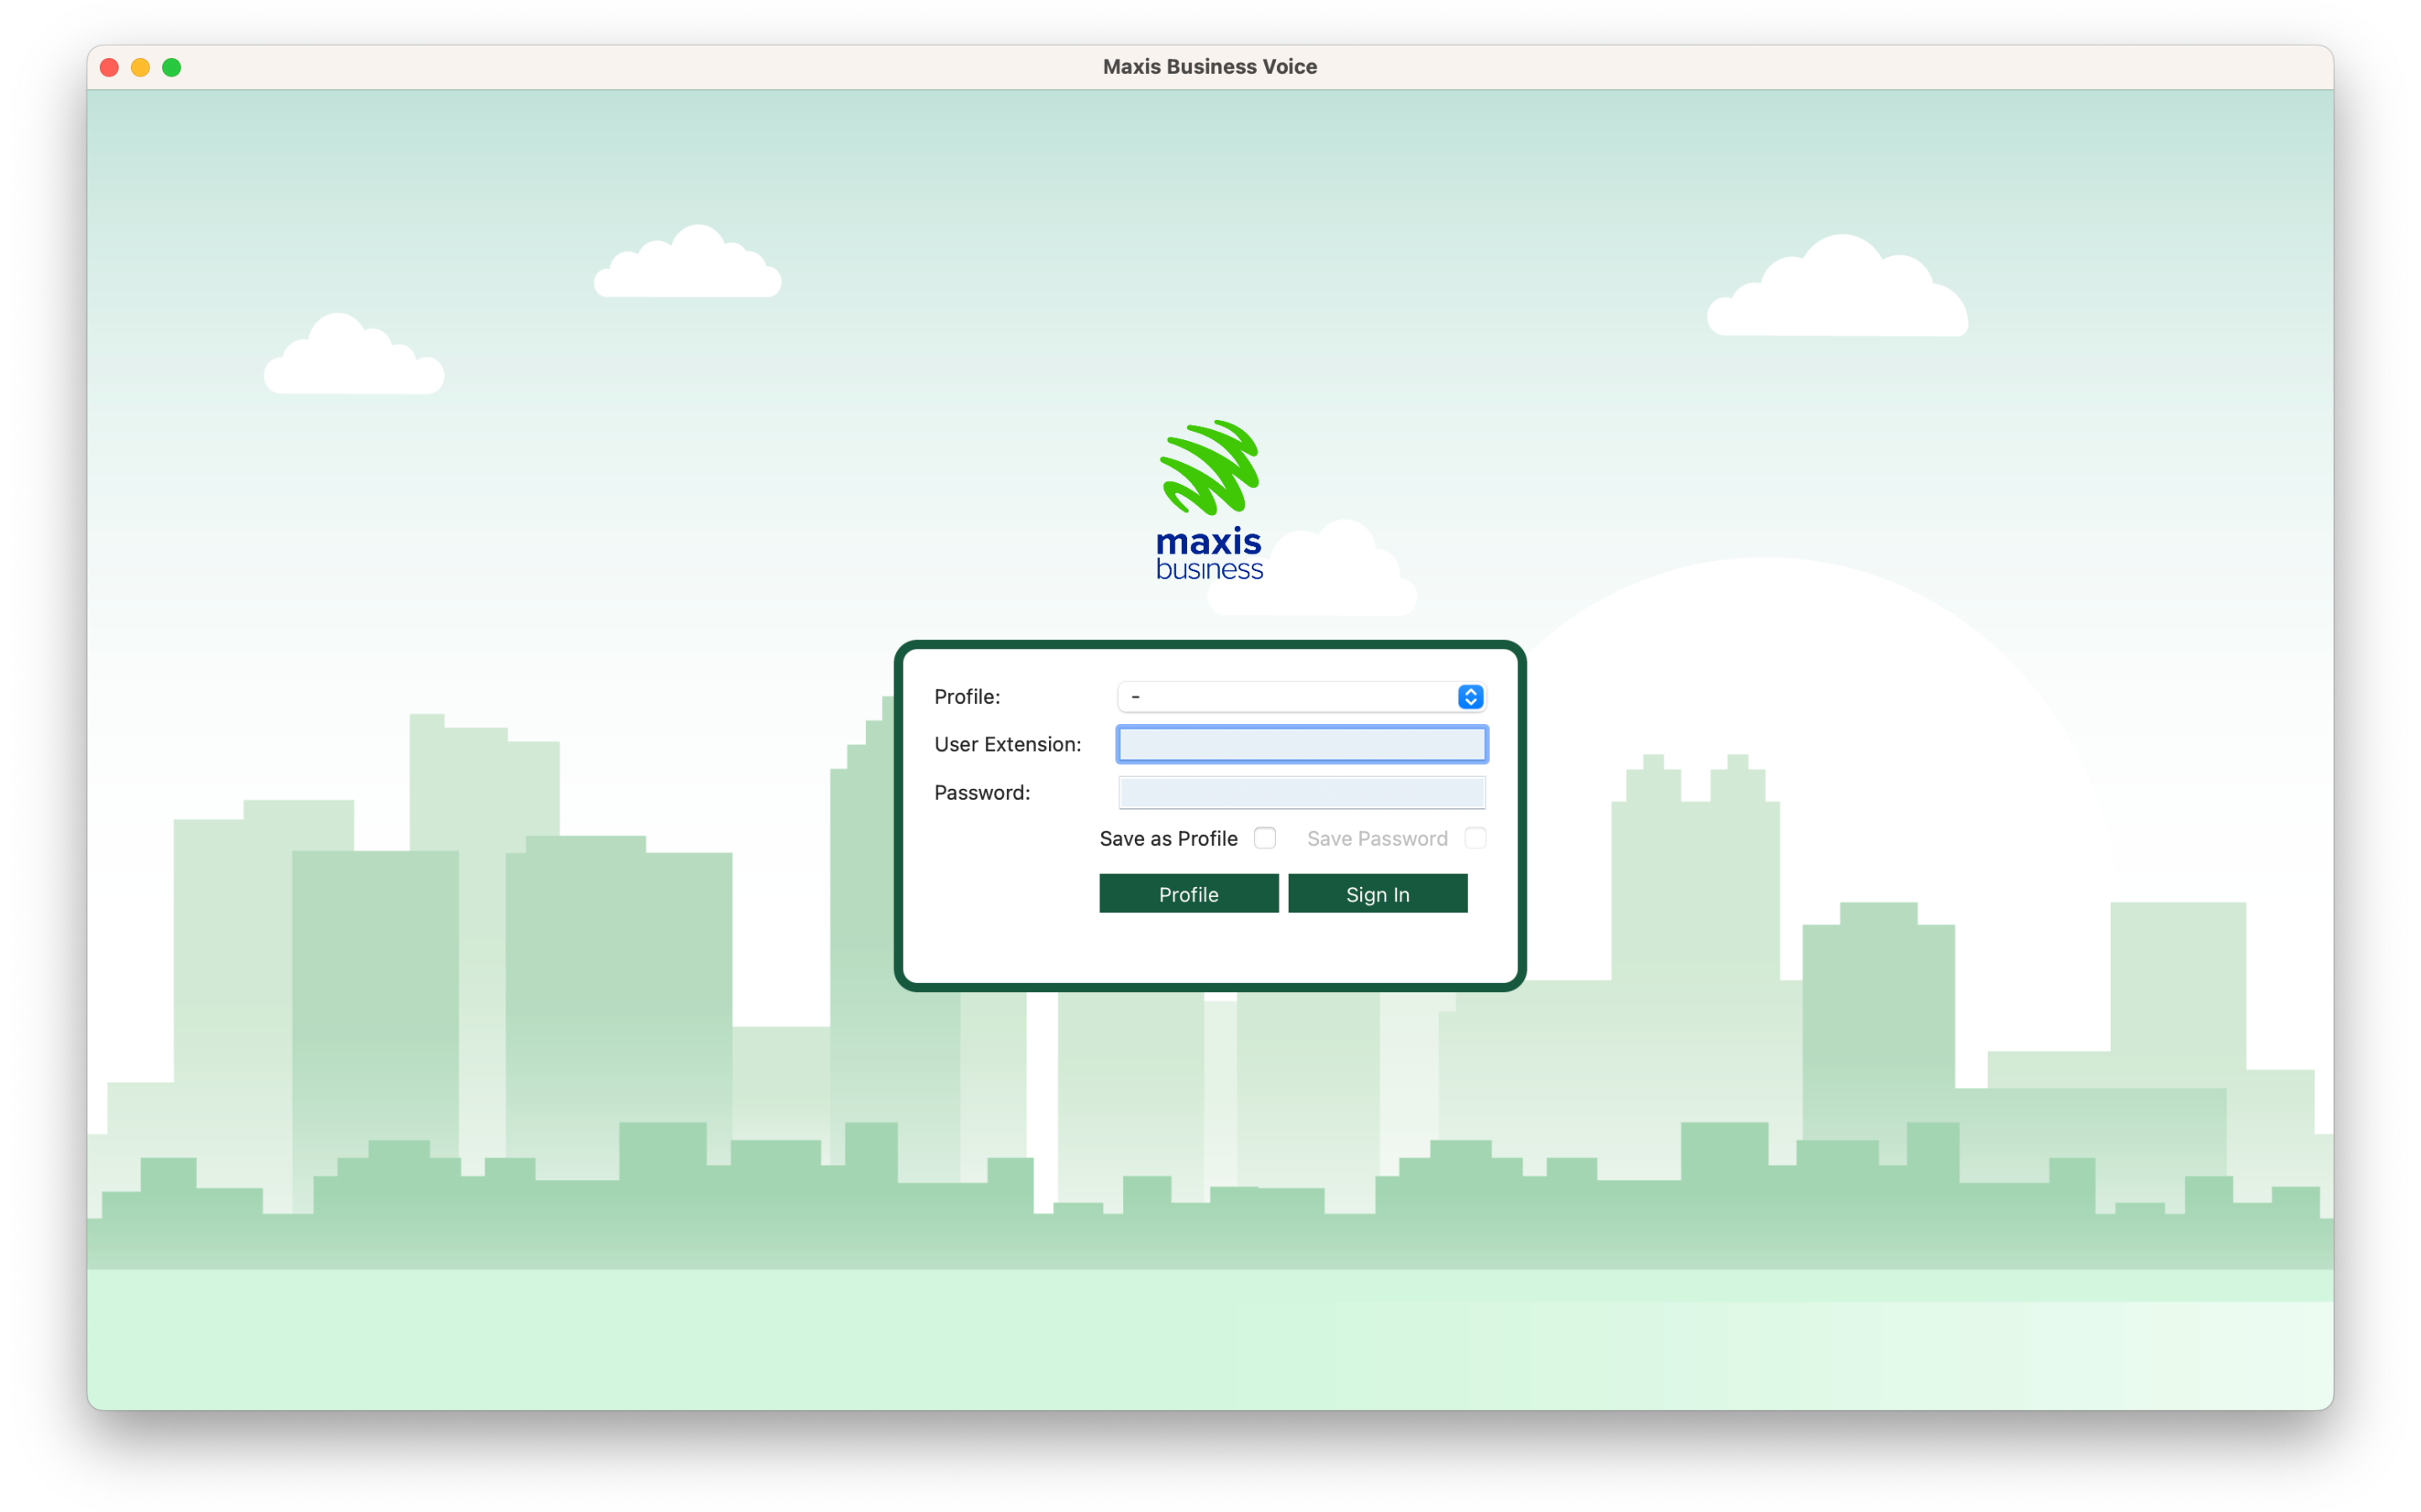Click into the Password field

1301,792
